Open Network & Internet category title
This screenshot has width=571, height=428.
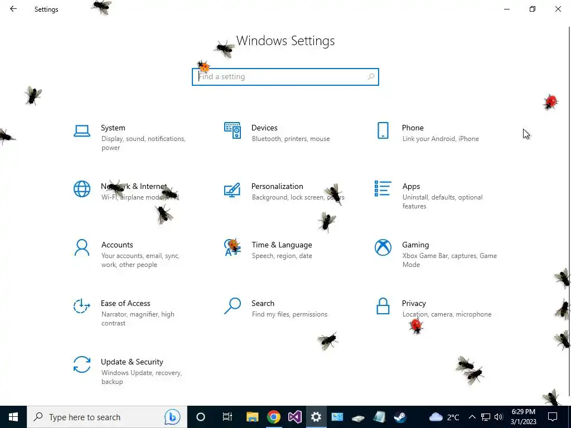[x=134, y=186]
